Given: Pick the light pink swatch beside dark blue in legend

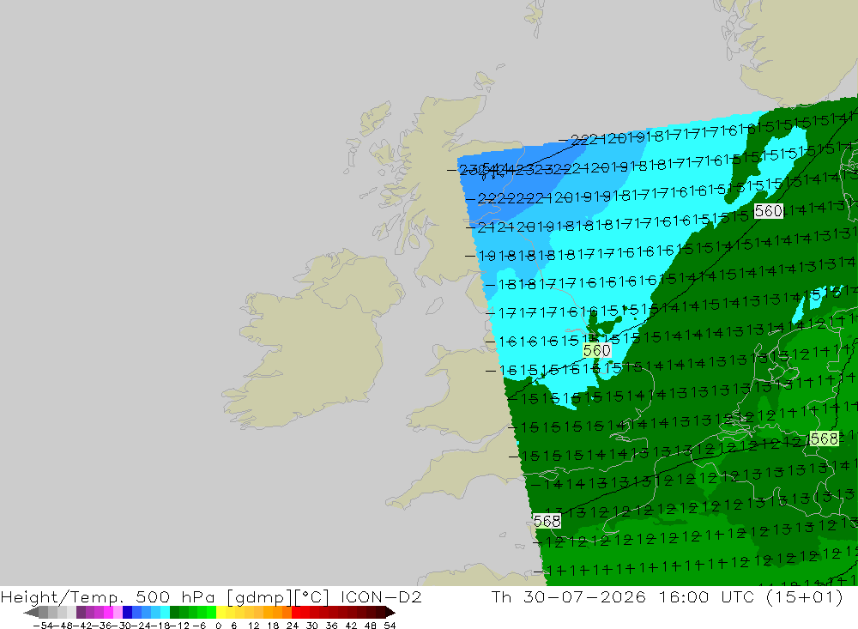Looking at the screenshot, I should point(118,613).
